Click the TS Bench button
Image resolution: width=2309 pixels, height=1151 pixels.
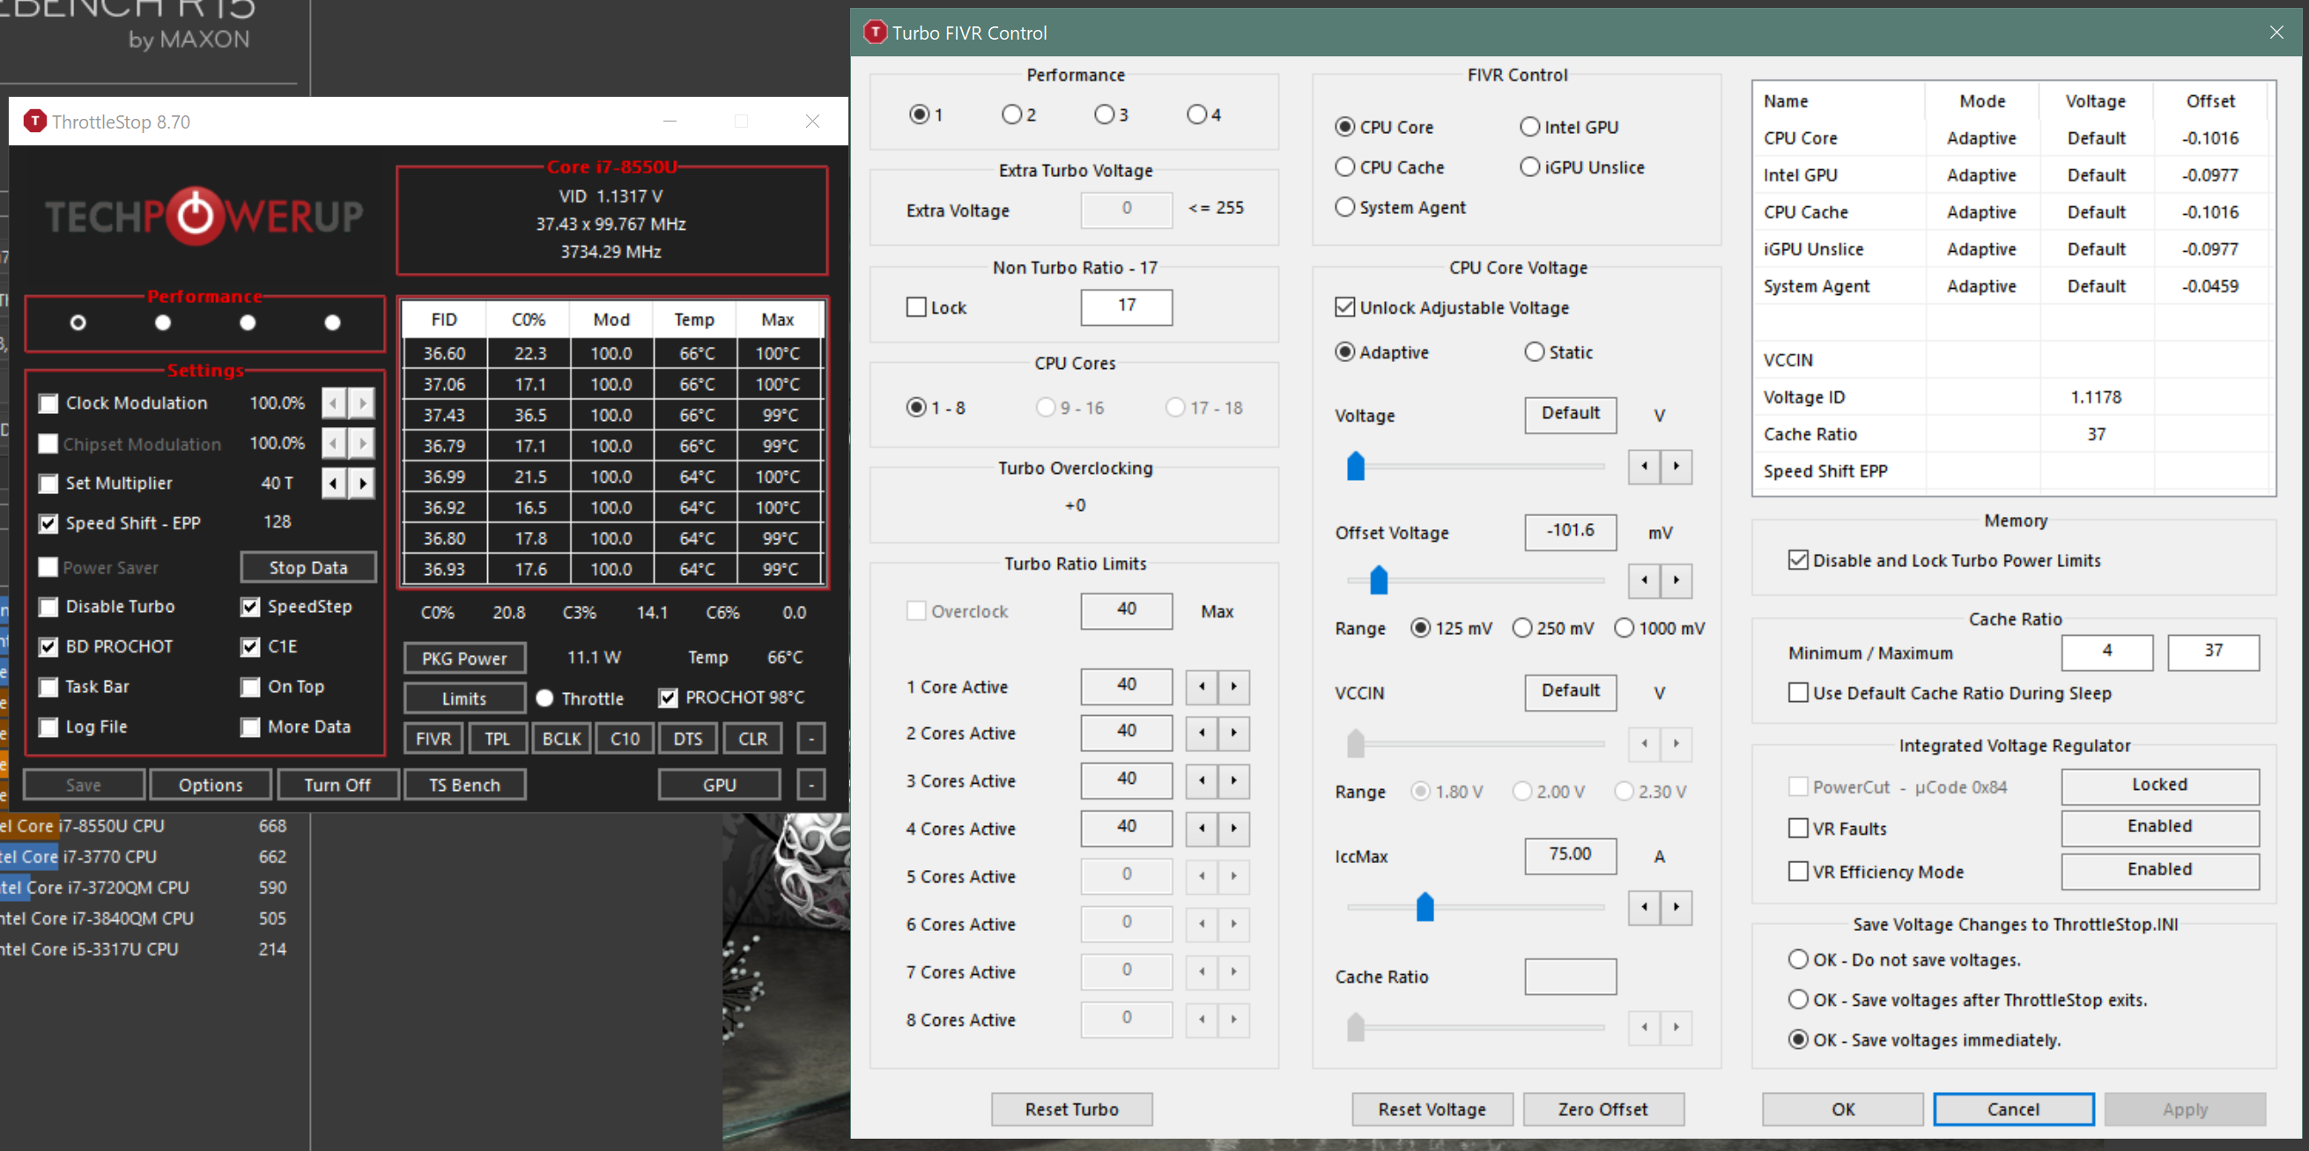tap(463, 785)
